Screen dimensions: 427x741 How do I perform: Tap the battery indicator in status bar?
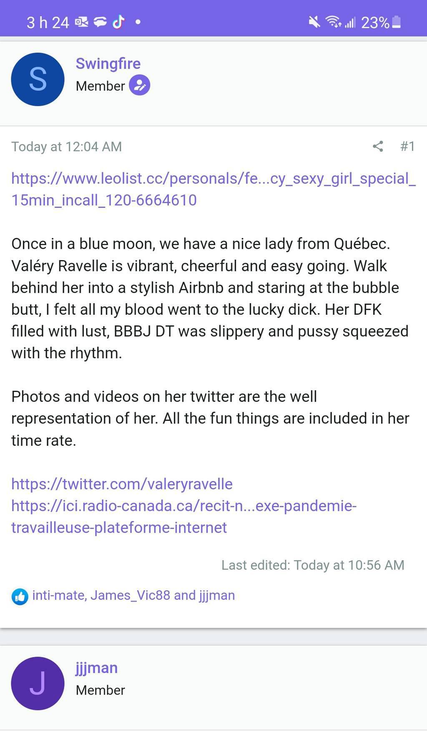click(397, 22)
